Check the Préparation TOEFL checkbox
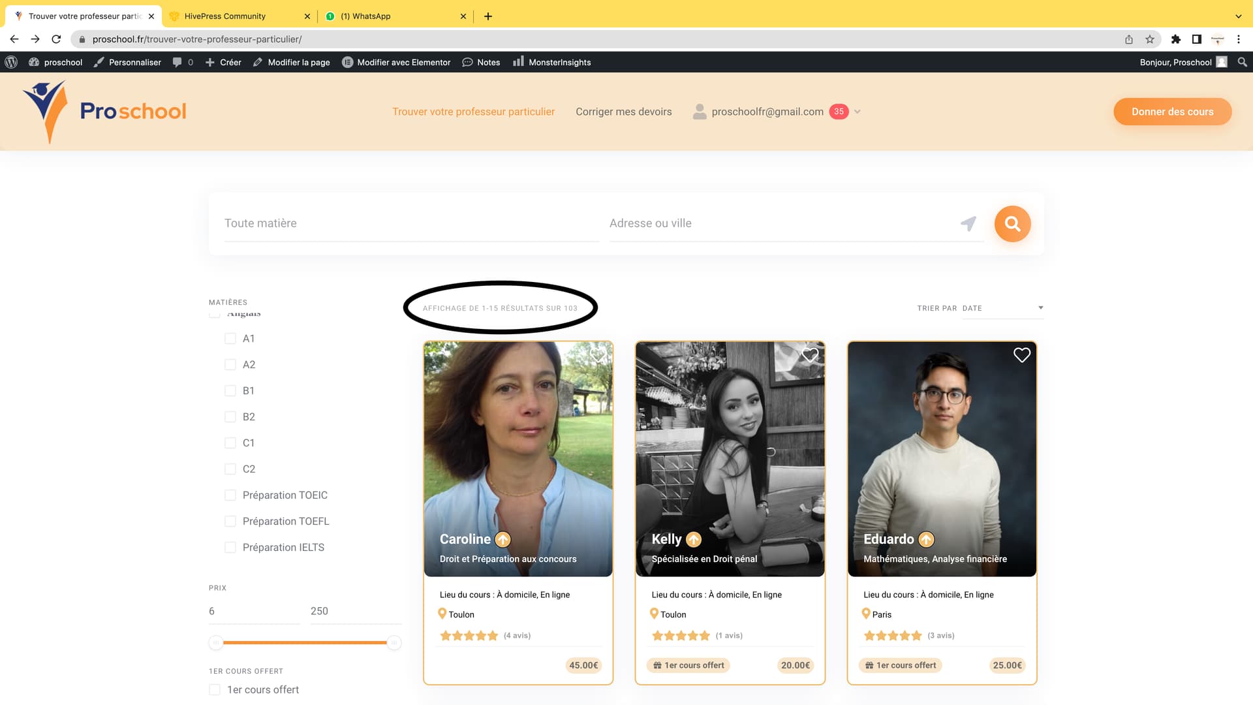This screenshot has height=705, width=1253. click(230, 522)
